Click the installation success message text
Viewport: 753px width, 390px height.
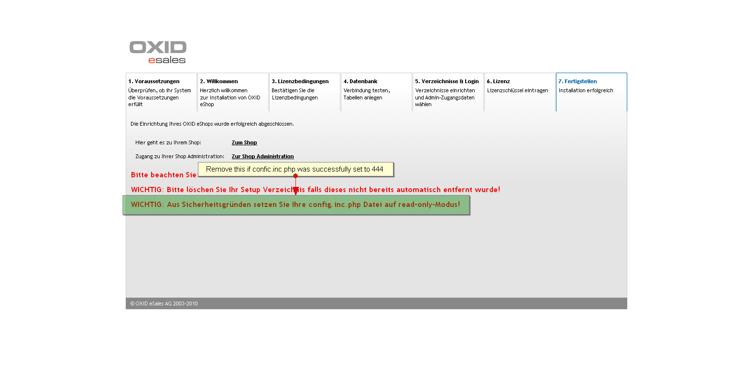(x=212, y=124)
